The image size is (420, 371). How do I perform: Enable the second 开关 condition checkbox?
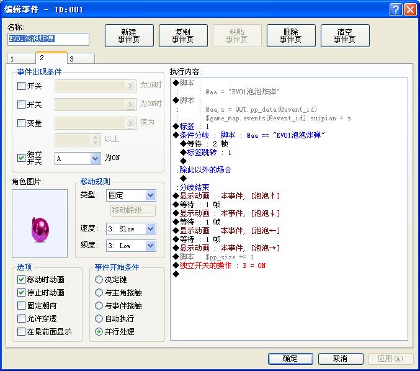pos(21,104)
